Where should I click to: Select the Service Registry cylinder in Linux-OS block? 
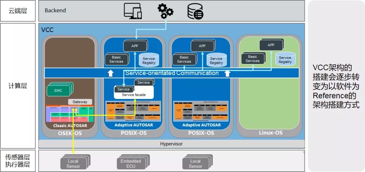[285, 60]
